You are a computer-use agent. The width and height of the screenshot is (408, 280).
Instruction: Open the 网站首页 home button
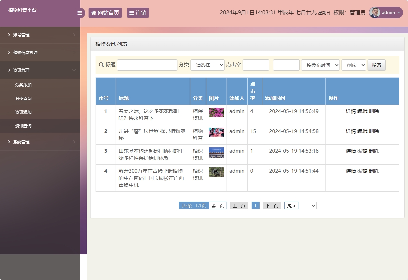[x=105, y=13]
